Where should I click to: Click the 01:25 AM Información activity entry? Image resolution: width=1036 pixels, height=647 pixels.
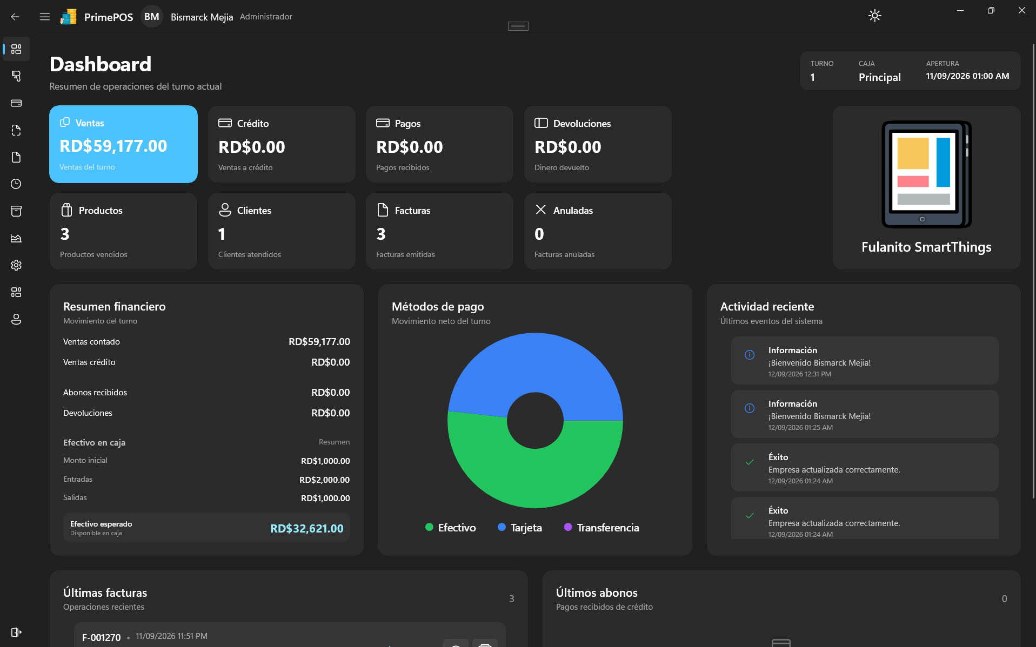point(864,414)
